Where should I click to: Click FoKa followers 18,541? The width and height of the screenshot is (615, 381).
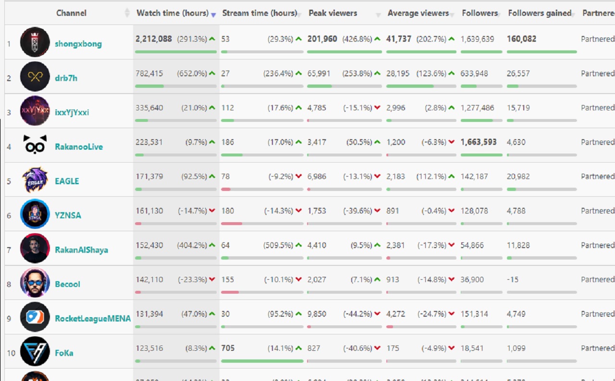[x=472, y=348]
